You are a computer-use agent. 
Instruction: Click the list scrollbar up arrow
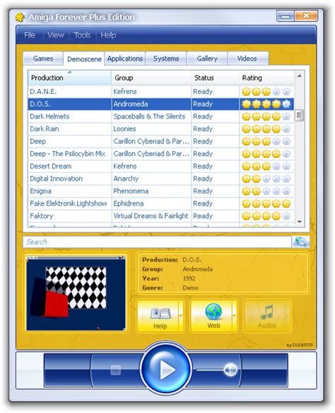pos(300,76)
